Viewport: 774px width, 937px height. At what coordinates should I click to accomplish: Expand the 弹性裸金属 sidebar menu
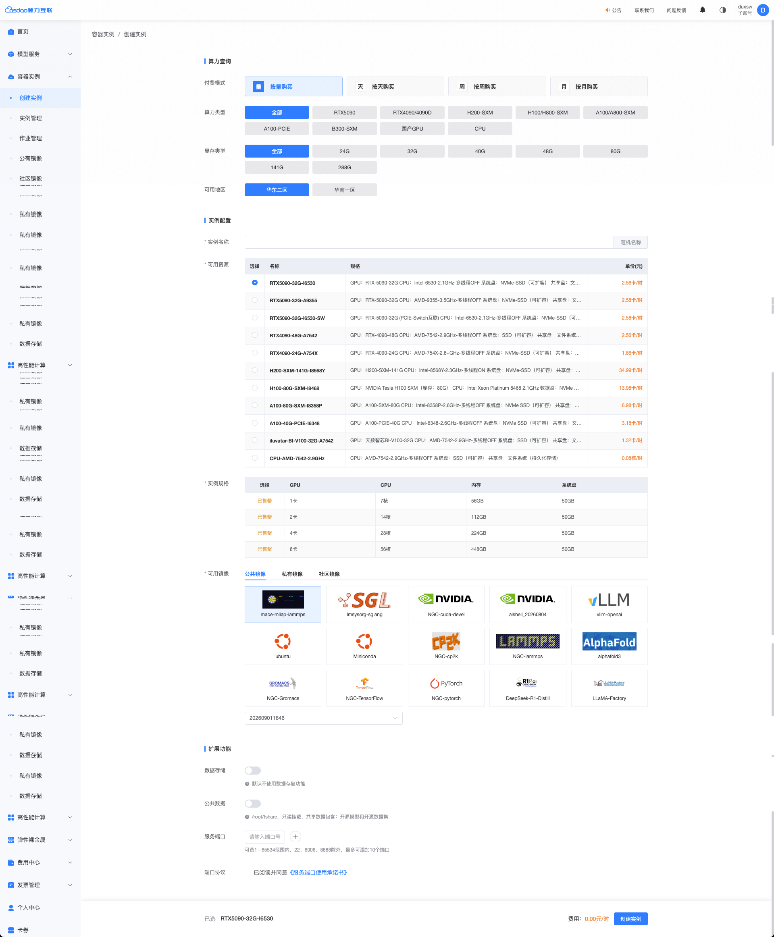pyautogui.click(x=40, y=840)
